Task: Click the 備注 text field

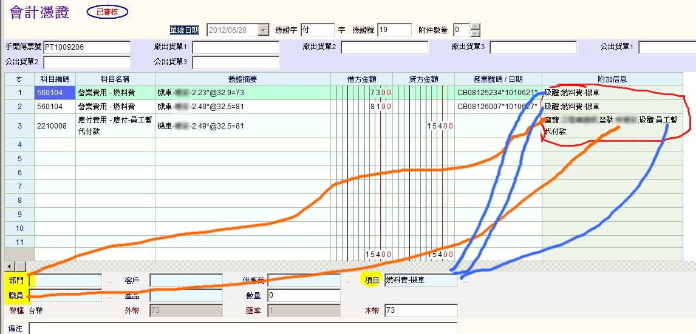Action: 243,328
